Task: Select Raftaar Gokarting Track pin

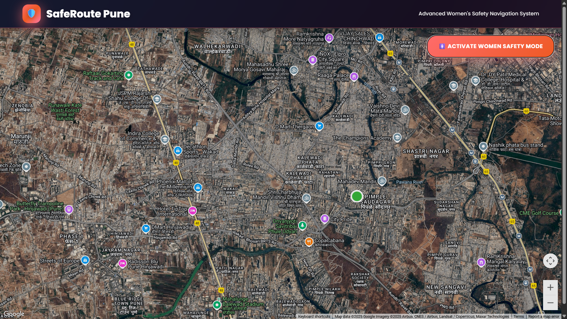Action: pyautogui.click(x=129, y=75)
